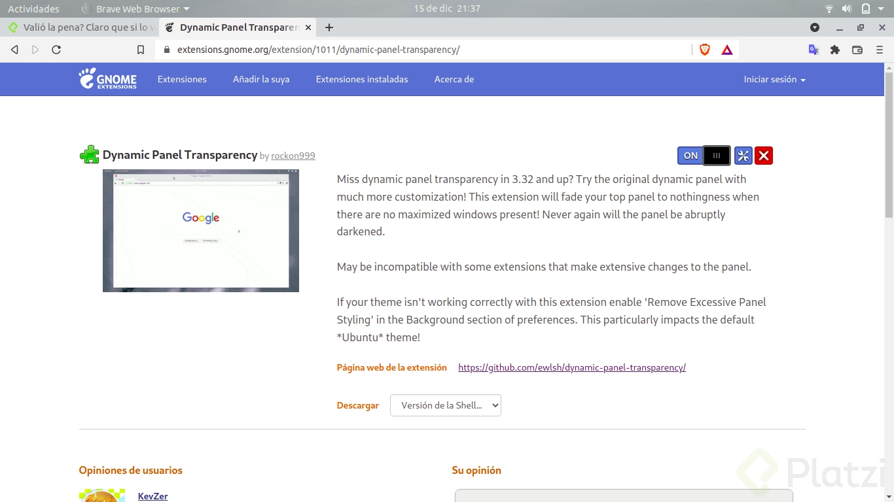The image size is (894, 502).
Task: Open the battery status indicator
Action: 865,8
